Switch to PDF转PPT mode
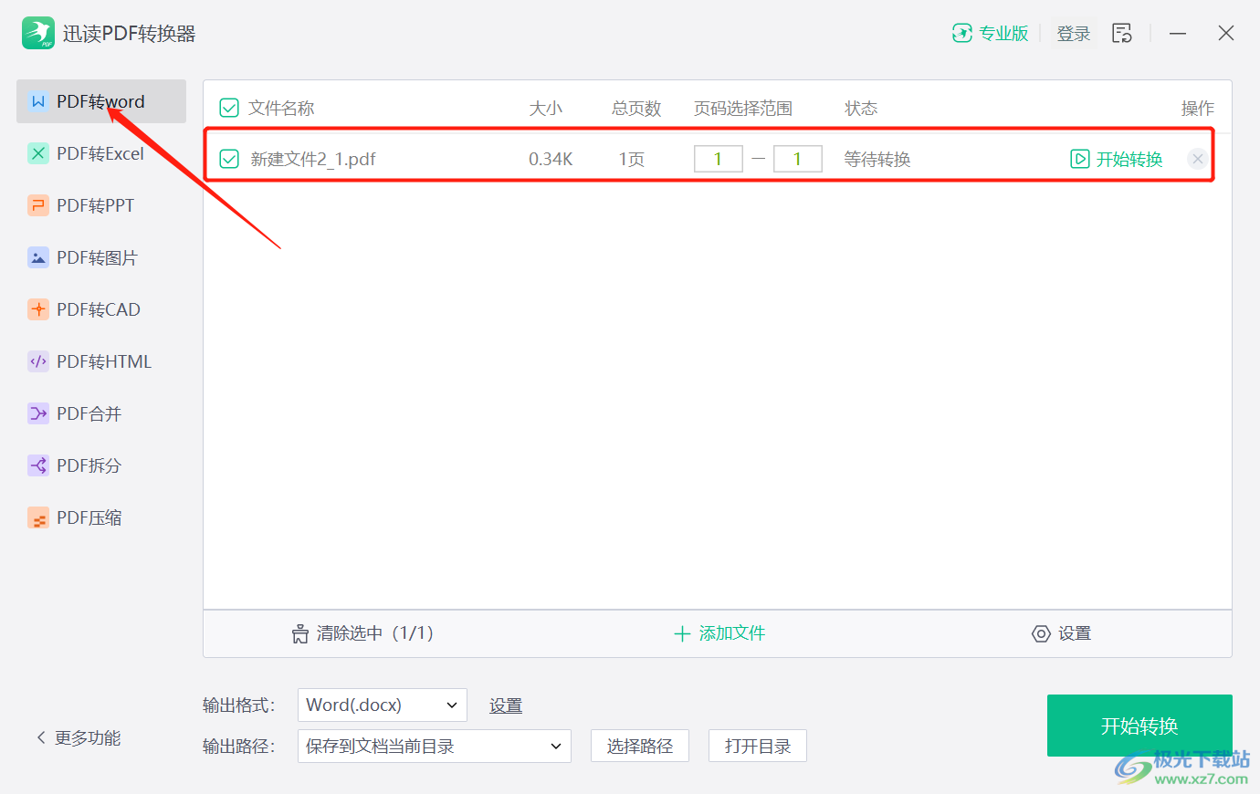 coord(101,205)
